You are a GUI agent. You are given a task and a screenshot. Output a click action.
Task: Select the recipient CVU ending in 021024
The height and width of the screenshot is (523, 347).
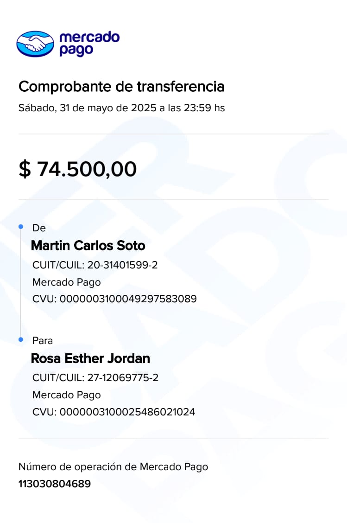[114, 412]
